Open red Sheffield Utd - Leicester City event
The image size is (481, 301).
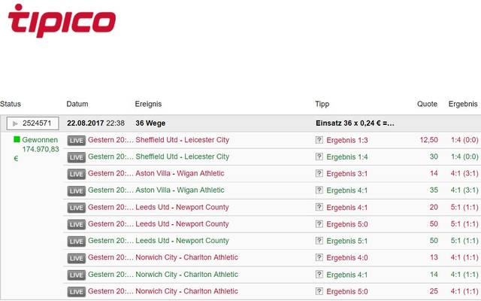click(182, 140)
